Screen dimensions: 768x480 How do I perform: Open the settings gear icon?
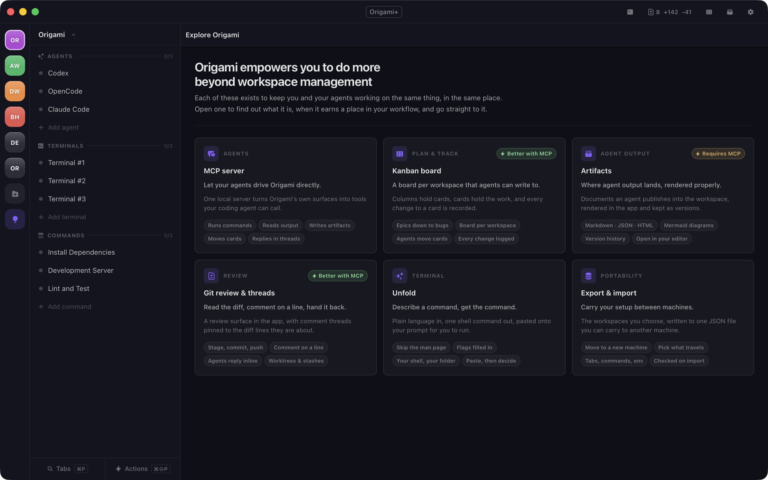751,12
